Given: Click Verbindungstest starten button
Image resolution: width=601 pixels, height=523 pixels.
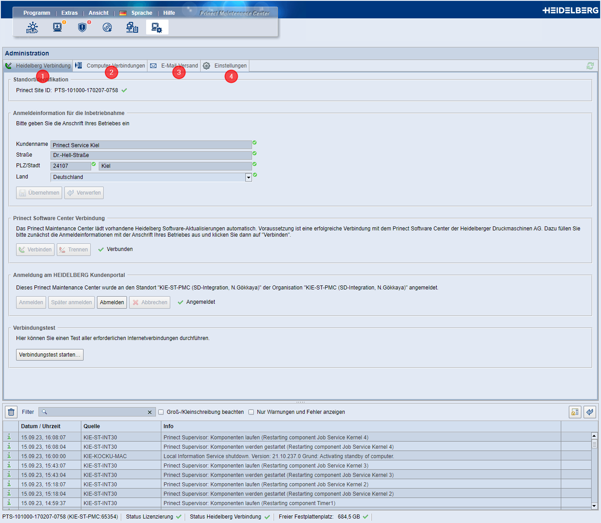Looking at the screenshot, I should click(x=50, y=355).
